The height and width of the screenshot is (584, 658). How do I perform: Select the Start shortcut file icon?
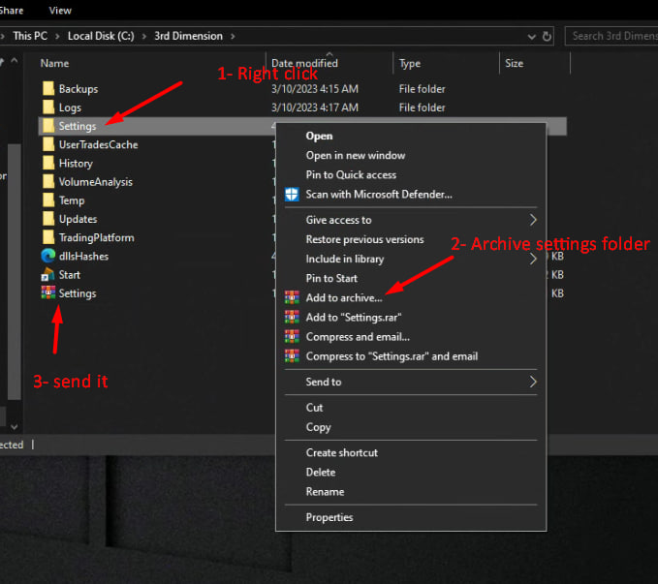(47, 275)
